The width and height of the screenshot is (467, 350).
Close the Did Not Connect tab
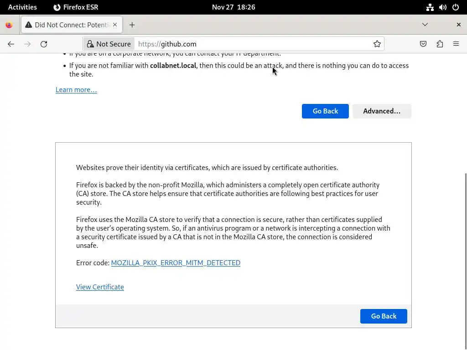click(115, 25)
